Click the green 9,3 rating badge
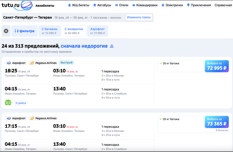Screen dimensions: 233x152 pyautogui.click(x=8, y=103)
